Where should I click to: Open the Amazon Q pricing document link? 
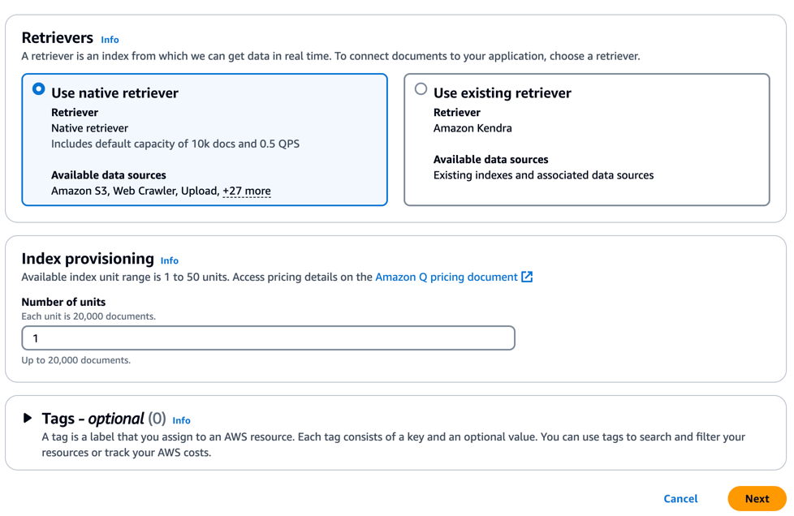pos(446,277)
